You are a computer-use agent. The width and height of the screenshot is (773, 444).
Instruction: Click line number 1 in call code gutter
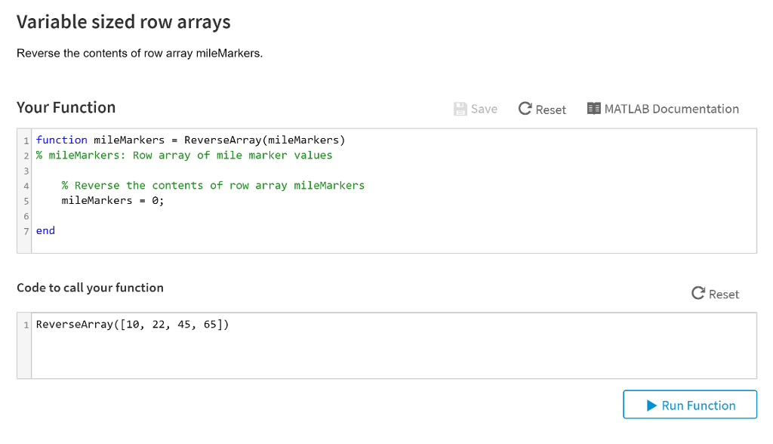26,325
